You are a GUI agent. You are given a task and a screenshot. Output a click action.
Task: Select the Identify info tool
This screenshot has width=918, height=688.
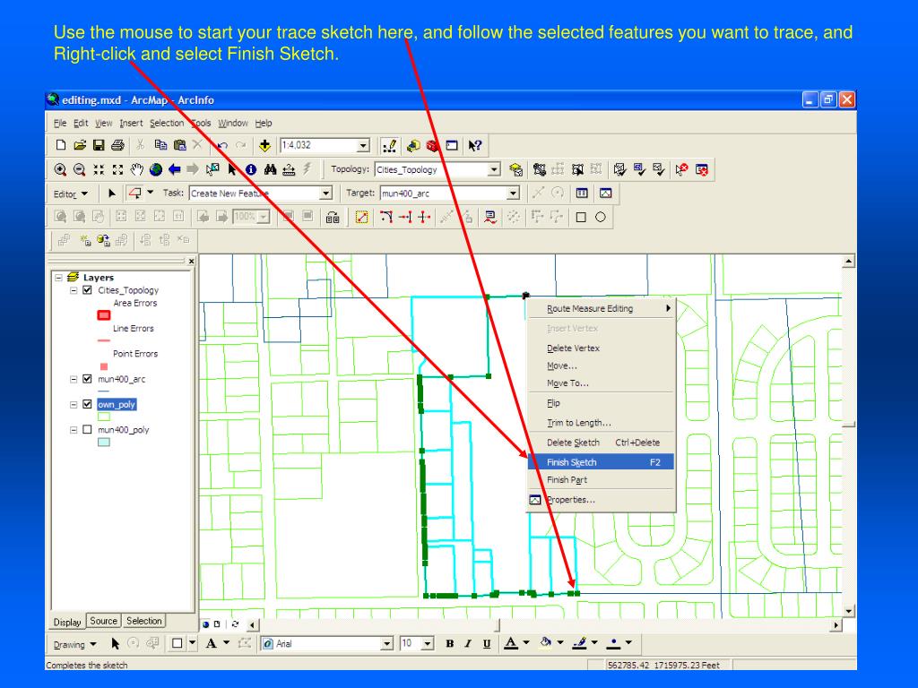click(x=251, y=169)
